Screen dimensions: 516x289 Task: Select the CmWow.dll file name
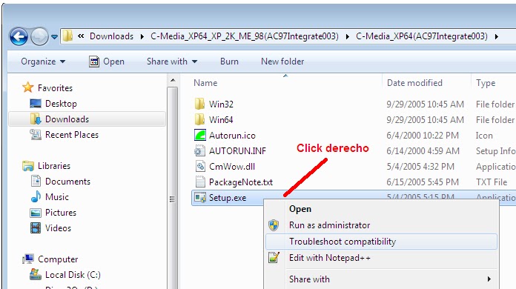point(232,167)
